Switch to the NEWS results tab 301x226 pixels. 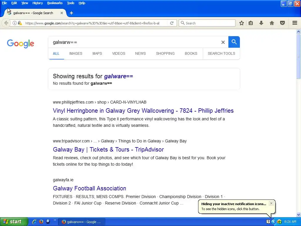coord(140,54)
